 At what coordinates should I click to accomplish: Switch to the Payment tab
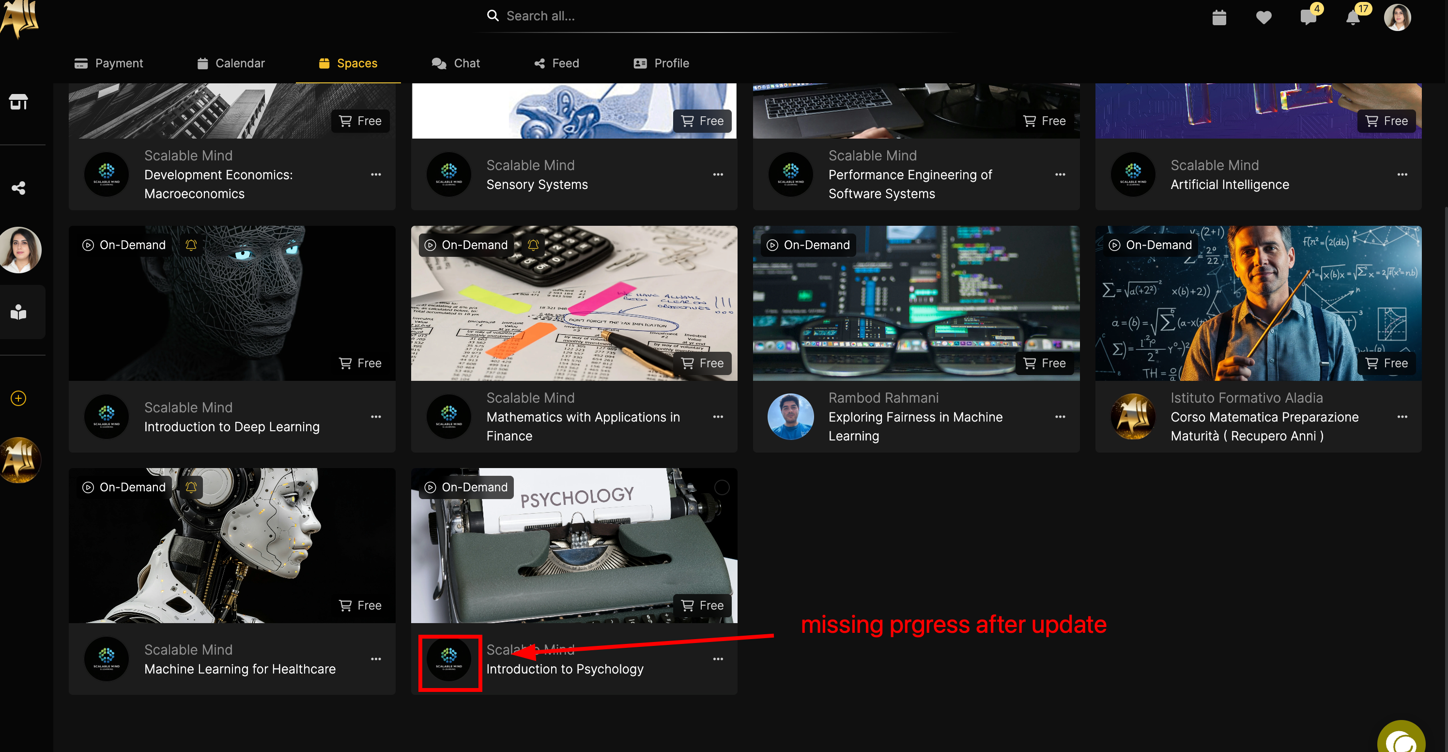point(108,63)
